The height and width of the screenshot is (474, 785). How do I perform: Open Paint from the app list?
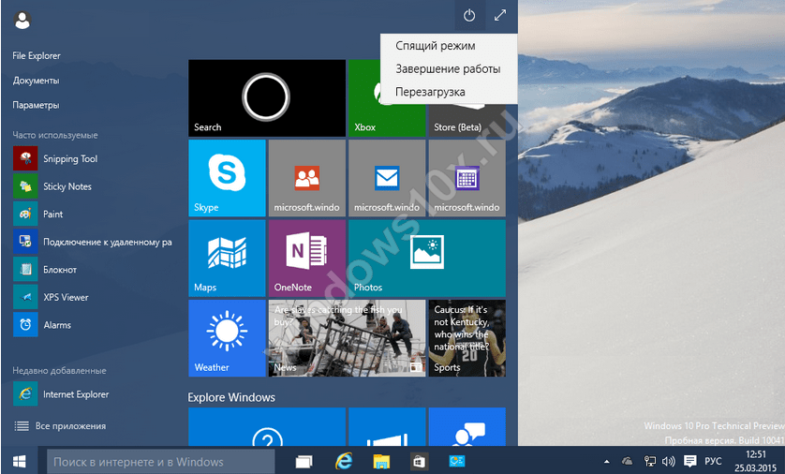pyautogui.click(x=52, y=215)
